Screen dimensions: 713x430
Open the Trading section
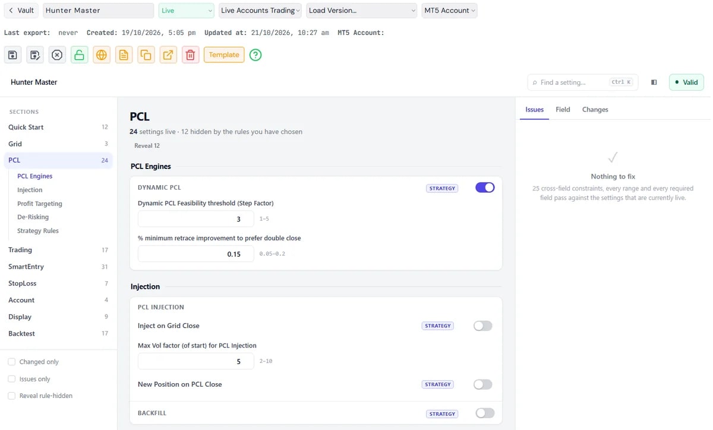click(58, 250)
